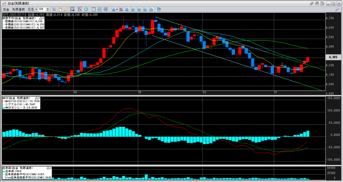The image size is (343, 182).
Task: Close the moving average legend with X
Action: click(x=44, y=18)
